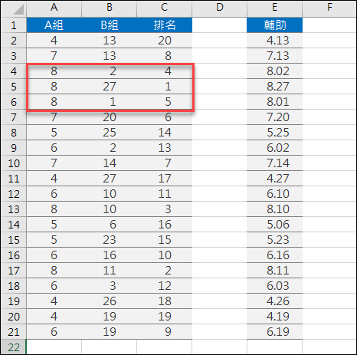Select column E header

(x=275, y=8)
